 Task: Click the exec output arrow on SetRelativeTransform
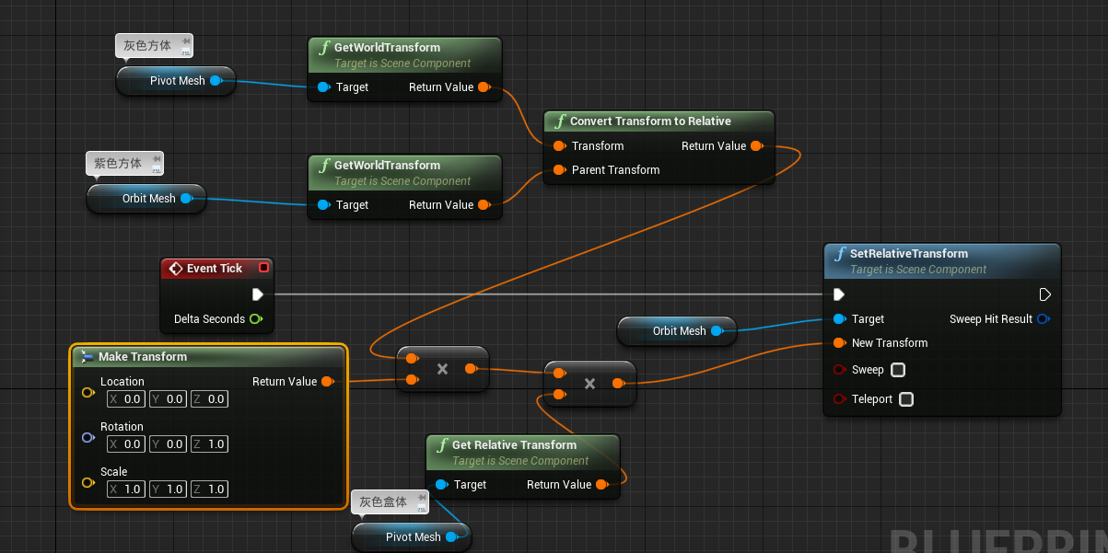coord(1045,294)
